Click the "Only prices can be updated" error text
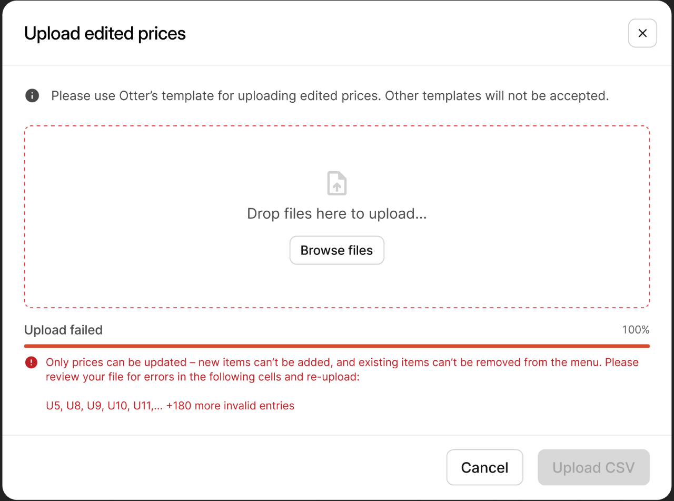674x501 pixels. [117, 362]
